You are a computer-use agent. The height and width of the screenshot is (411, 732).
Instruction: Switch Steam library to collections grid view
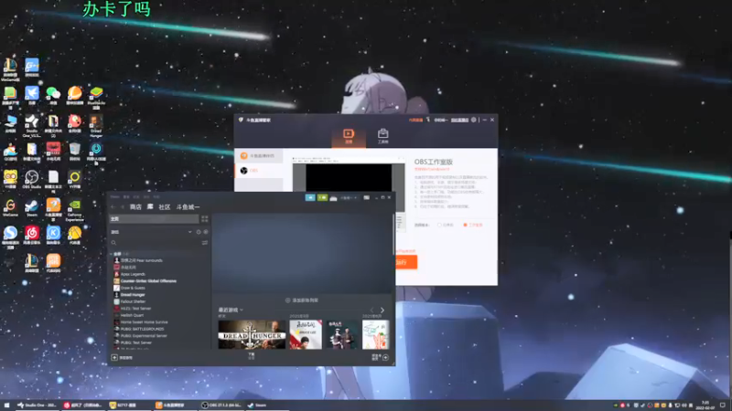point(204,218)
